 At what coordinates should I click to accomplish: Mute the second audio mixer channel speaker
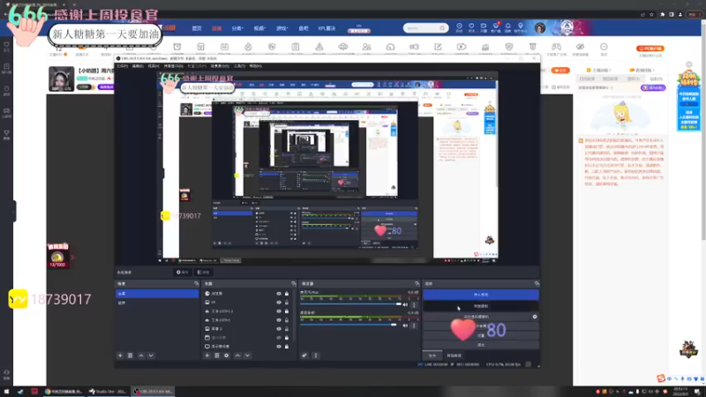coord(405,325)
